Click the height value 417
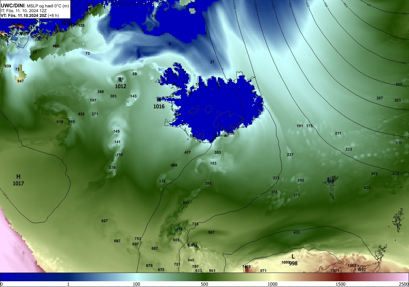The image size is (409, 287). pyautogui.click(x=188, y=152)
